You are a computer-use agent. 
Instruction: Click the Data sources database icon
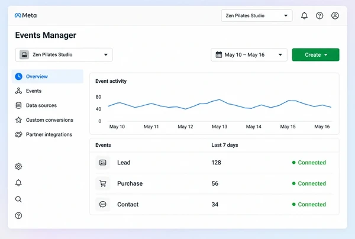tap(18, 105)
